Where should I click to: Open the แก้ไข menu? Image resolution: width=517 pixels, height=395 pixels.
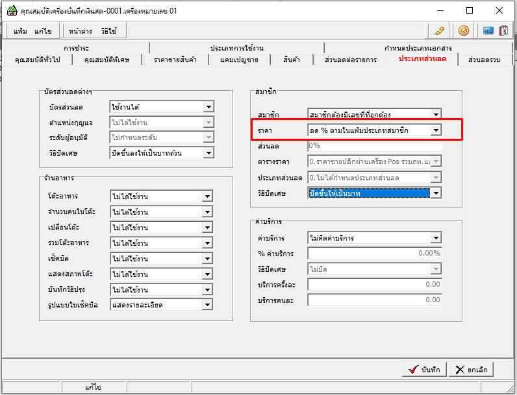click(43, 31)
